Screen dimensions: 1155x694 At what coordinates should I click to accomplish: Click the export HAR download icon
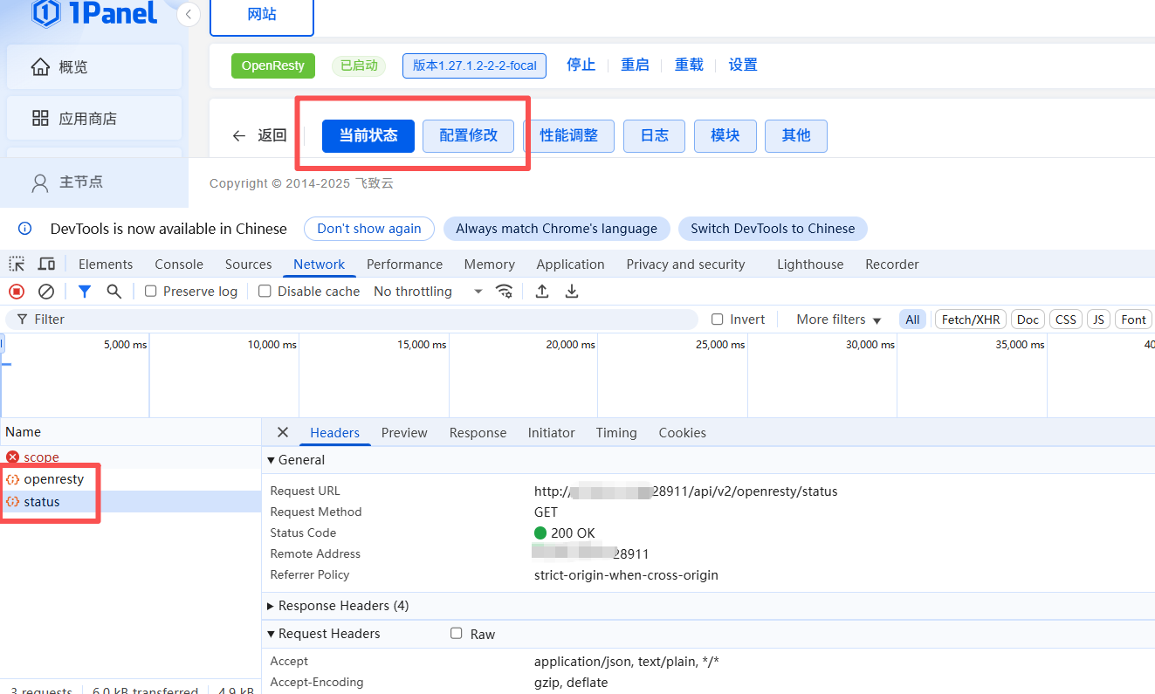[572, 292]
